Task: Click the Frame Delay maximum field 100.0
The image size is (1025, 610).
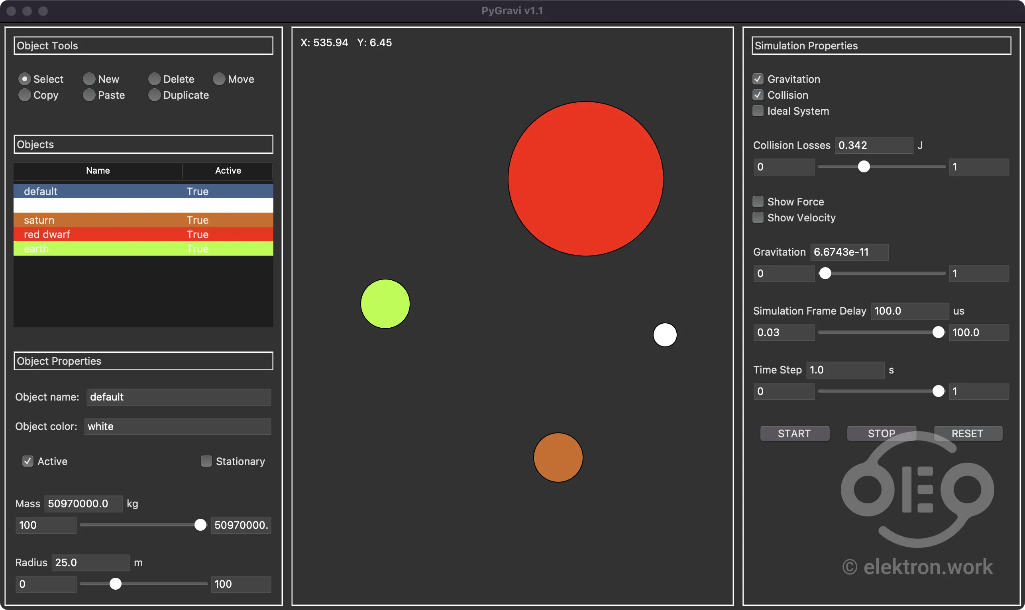Action: coord(979,332)
